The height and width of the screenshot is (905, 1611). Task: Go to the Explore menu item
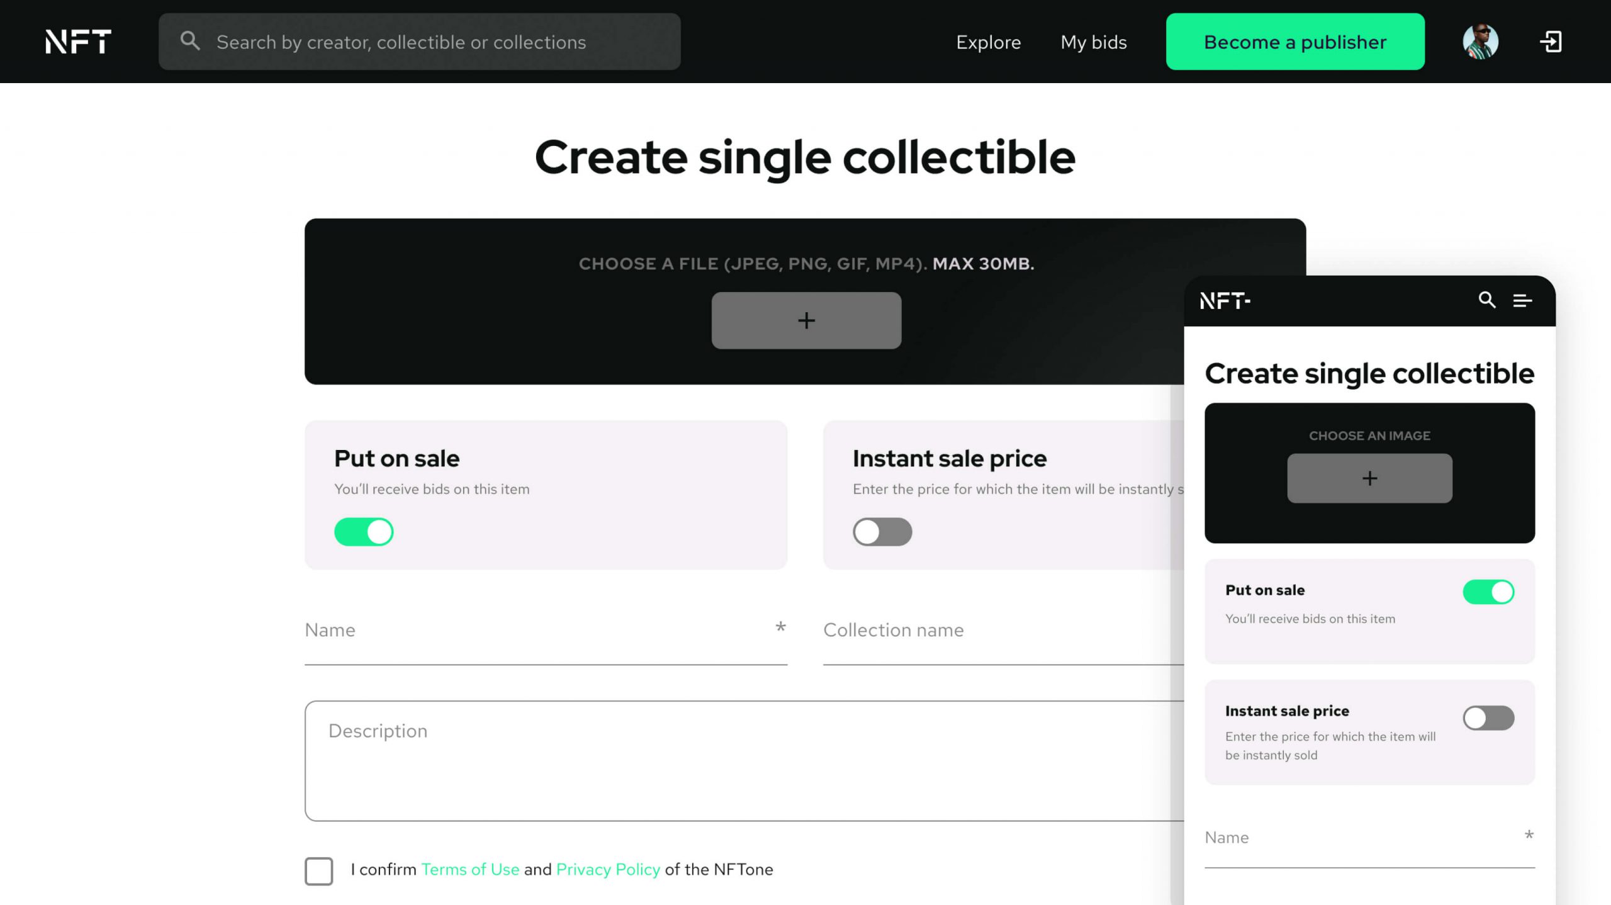(988, 42)
